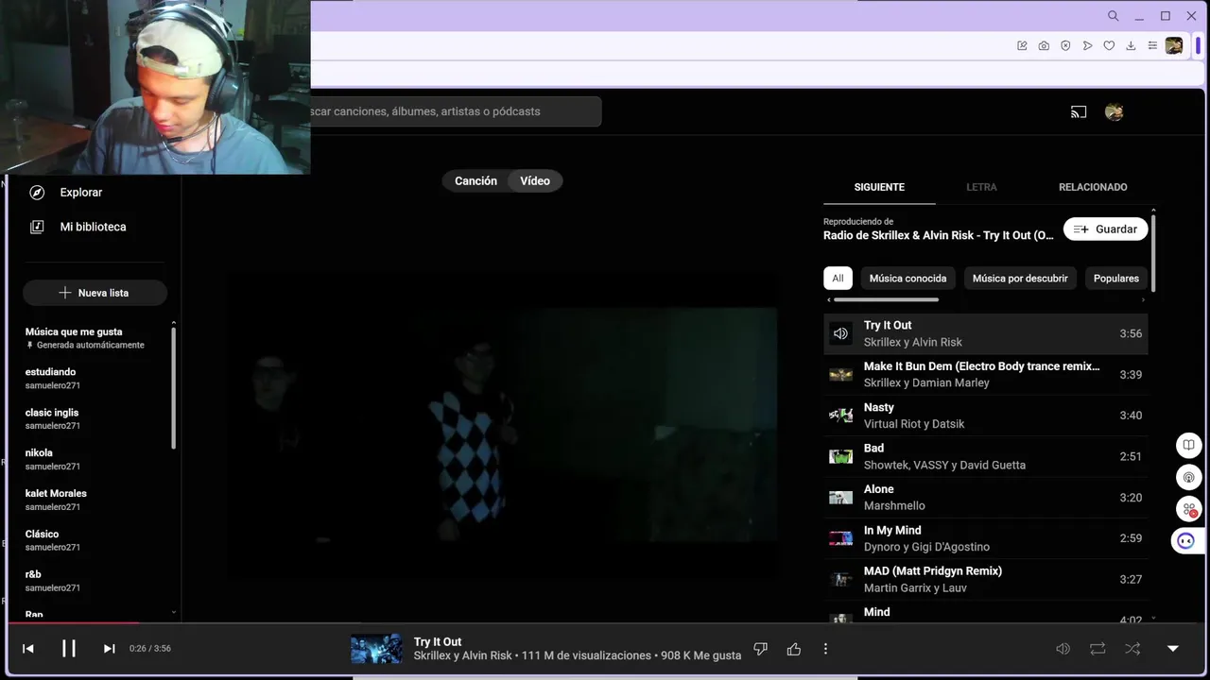Image resolution: width=1210 pixels, height=680 pixels.
Task: Open the browser tab search magnifier
Action: [1114, 16]
